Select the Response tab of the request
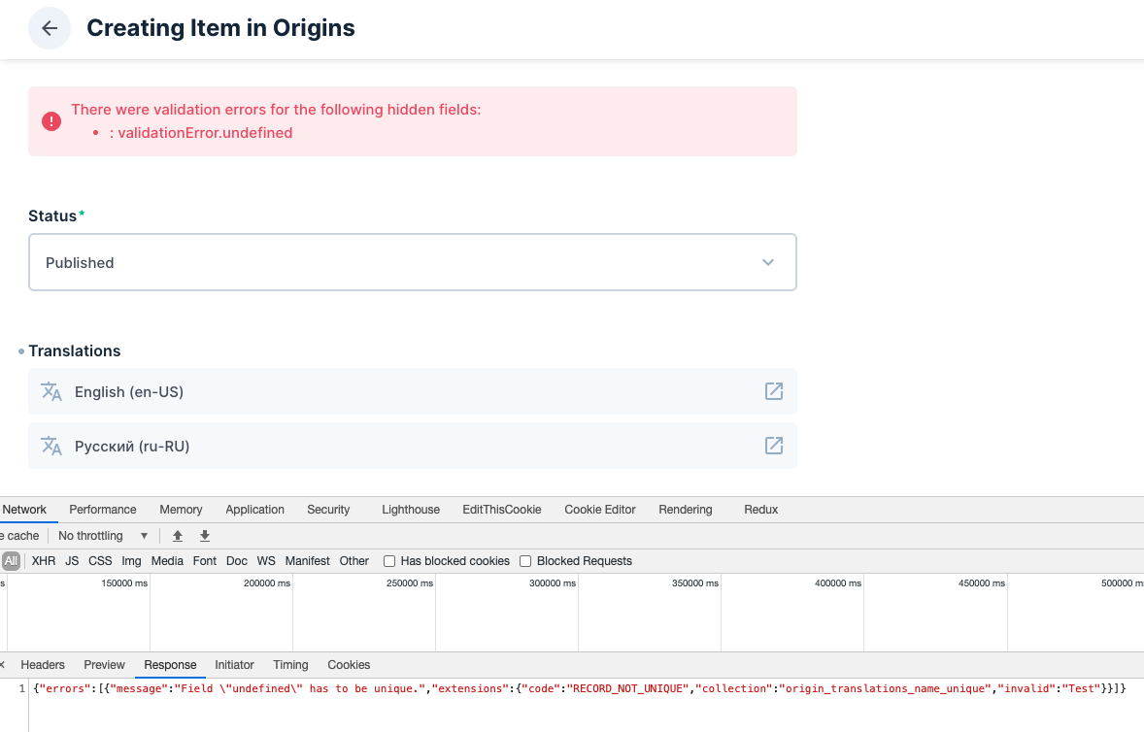The height and width of the screenshot is (732, 1144). pyautogui.click(x=170, y=665)
